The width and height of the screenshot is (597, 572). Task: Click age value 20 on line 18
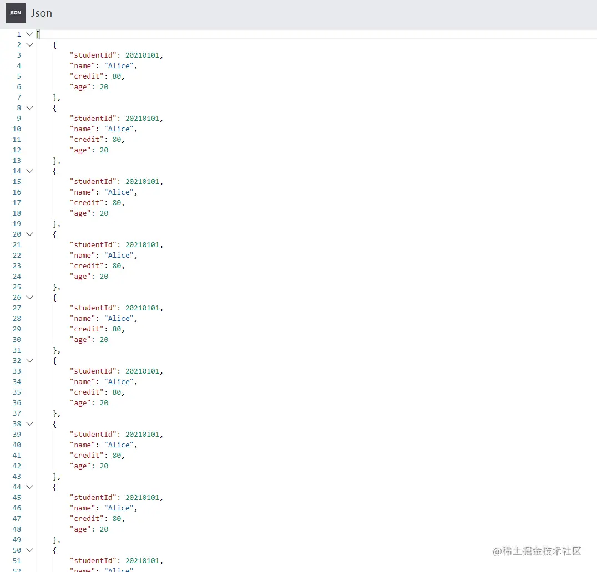[104, 213]
